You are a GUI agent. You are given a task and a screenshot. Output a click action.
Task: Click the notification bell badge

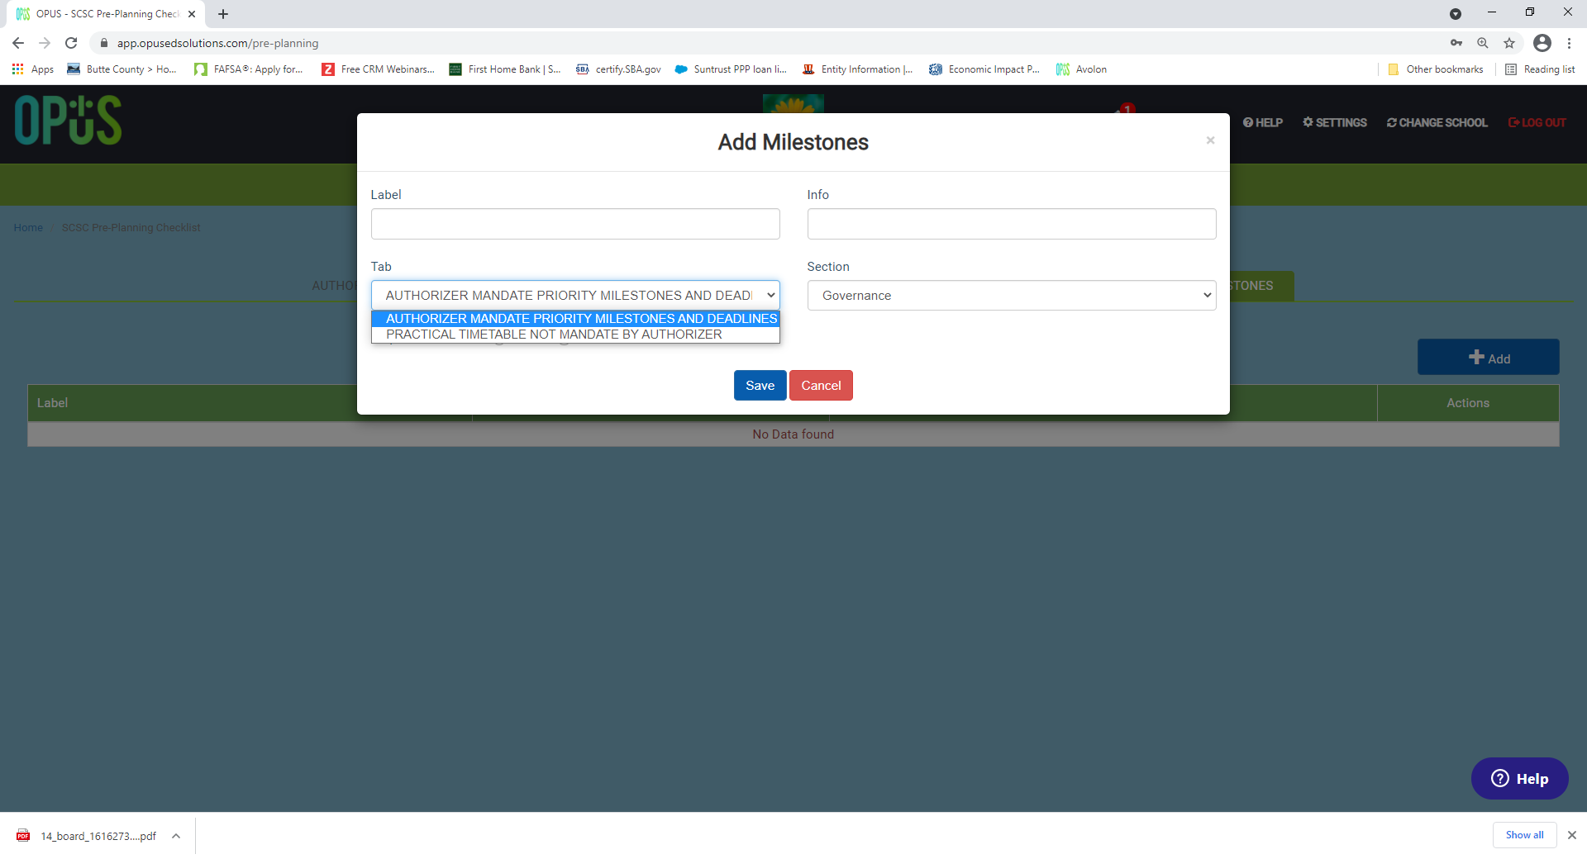coord(1127,108)
